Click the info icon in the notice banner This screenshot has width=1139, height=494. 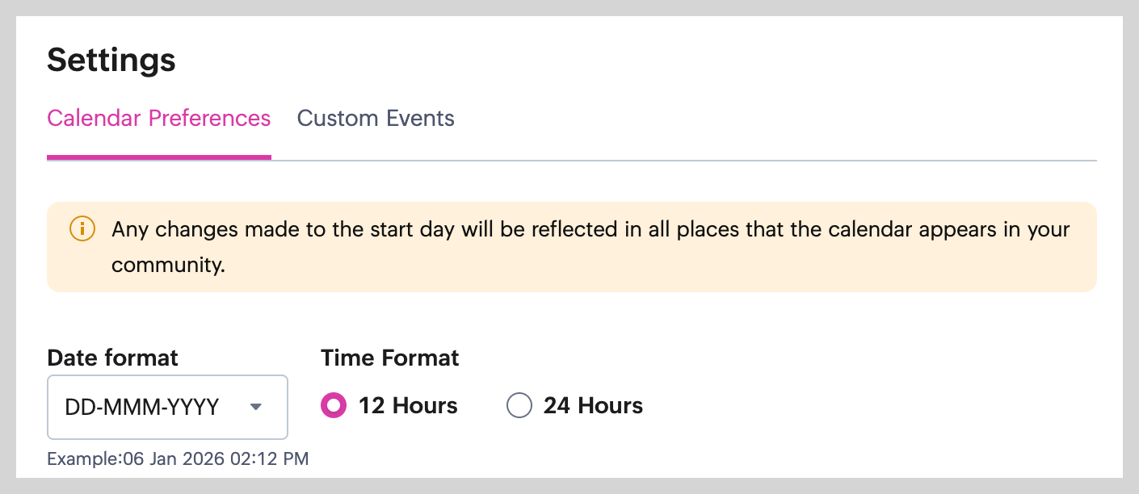click(82, 229)
